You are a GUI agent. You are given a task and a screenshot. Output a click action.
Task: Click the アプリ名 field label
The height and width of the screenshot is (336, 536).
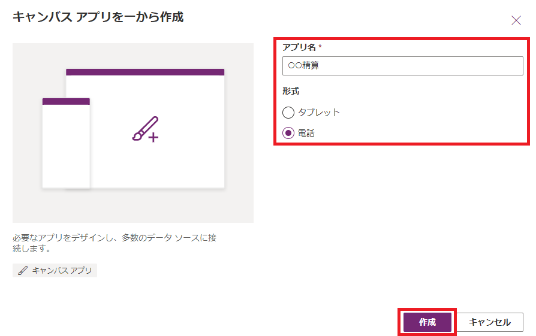coord(299,47)
